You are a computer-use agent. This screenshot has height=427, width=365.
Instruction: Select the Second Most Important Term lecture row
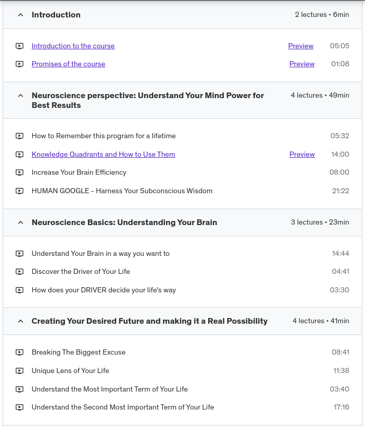point(123,407)
